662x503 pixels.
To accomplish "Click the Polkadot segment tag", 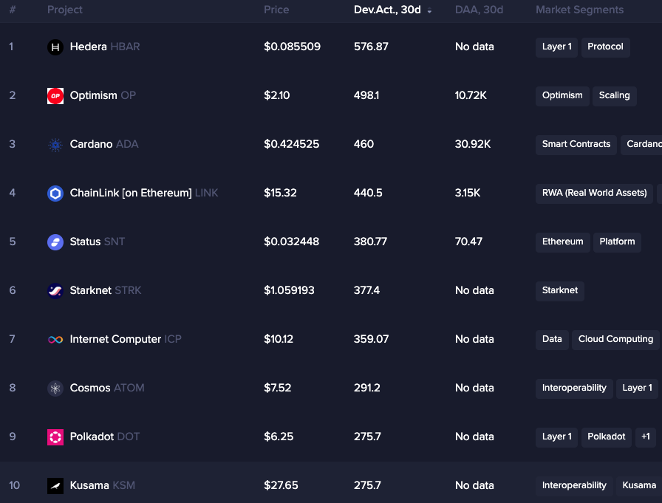I will (607, 437).
